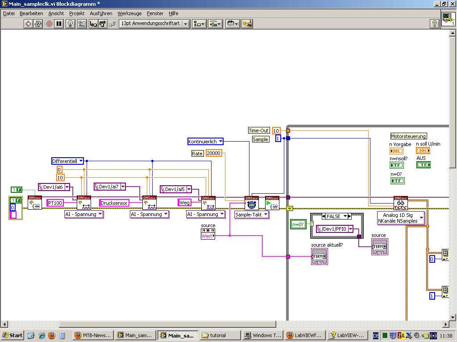Click the Step Out toolbar button
This screenshot has height=342, width=457.
(112, 24)
